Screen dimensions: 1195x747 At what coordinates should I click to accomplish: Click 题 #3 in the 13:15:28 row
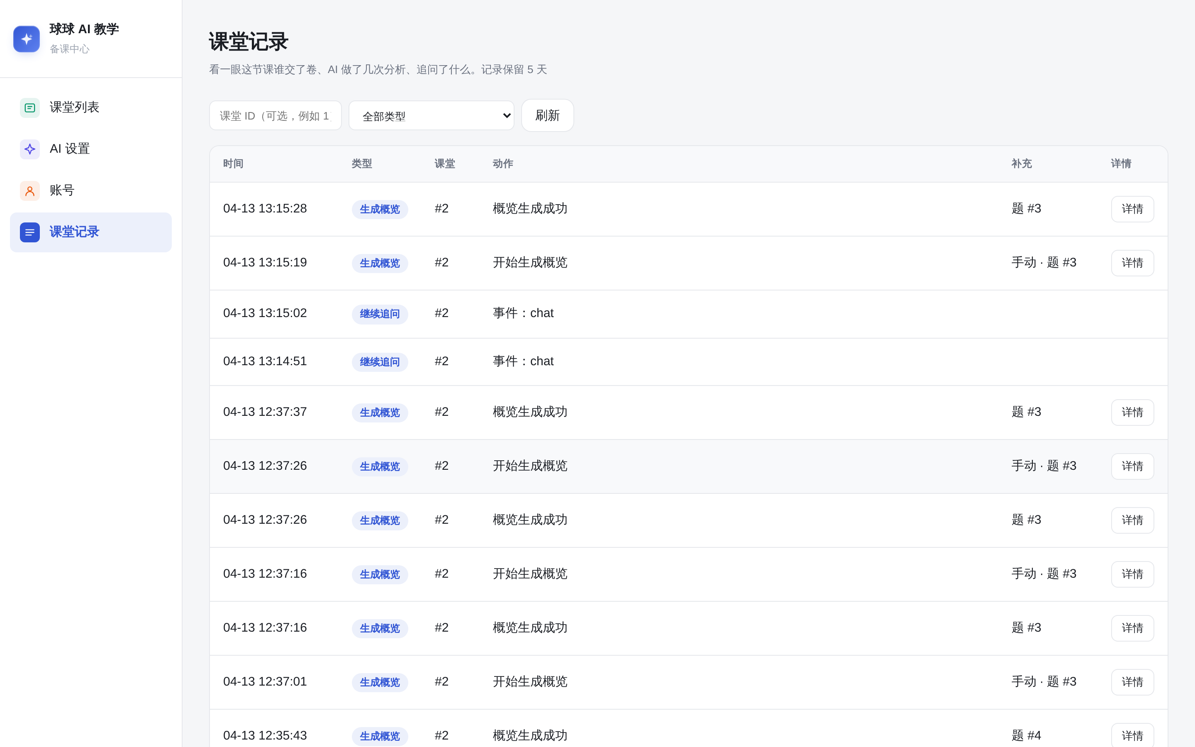coord(1026,208)
